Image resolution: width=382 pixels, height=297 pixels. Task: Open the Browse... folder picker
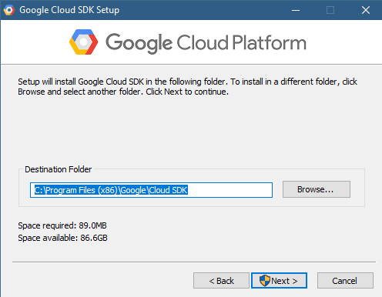[x=317, y=189]
